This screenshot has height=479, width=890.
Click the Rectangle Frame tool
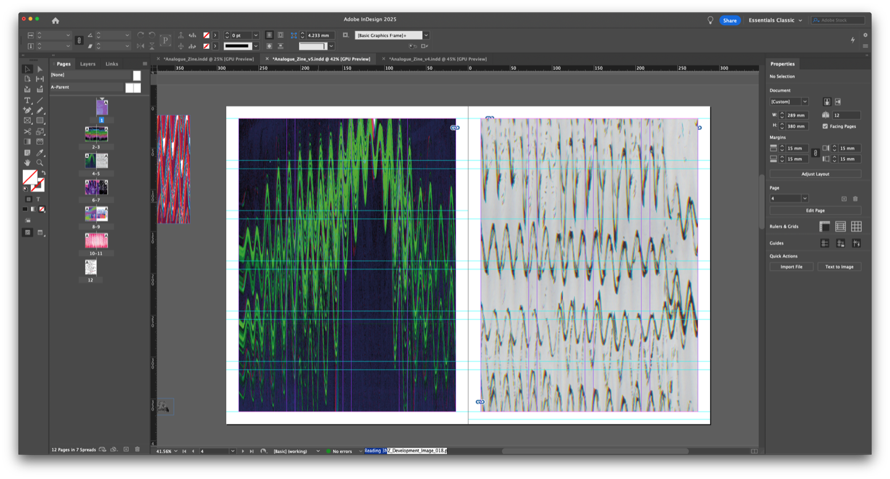pyautogui.click(x=27, y=121)
